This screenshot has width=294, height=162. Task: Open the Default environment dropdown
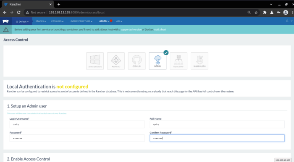pos(22,21)
